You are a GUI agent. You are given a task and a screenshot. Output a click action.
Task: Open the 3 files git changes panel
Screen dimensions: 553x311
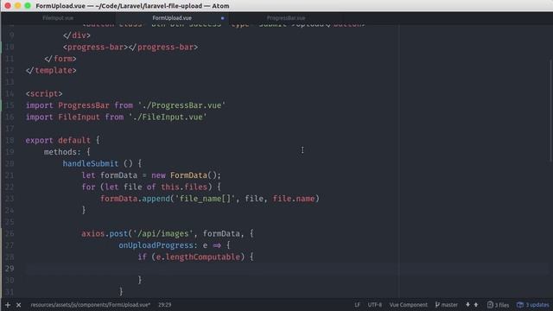(498, 305)
